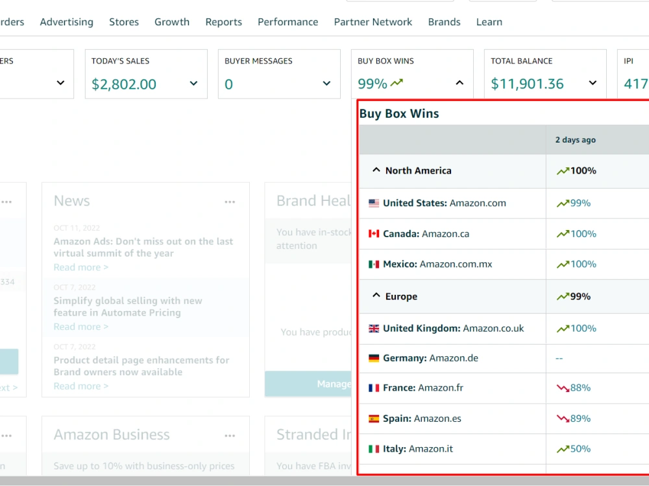Click the green trend arrow for Mexico
The height and width of the screenshot is (486, 649).
coord(563,264)
